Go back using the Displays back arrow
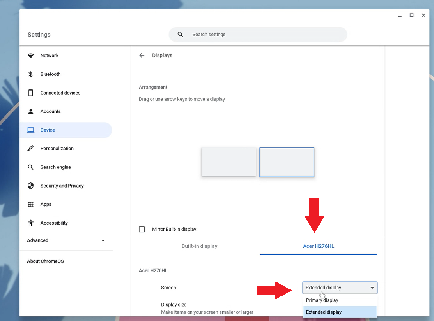Image resolution: width=434 pixels, height=321 pixels. [142, 56]
